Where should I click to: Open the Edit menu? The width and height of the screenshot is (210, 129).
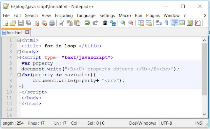click(17, 15)
